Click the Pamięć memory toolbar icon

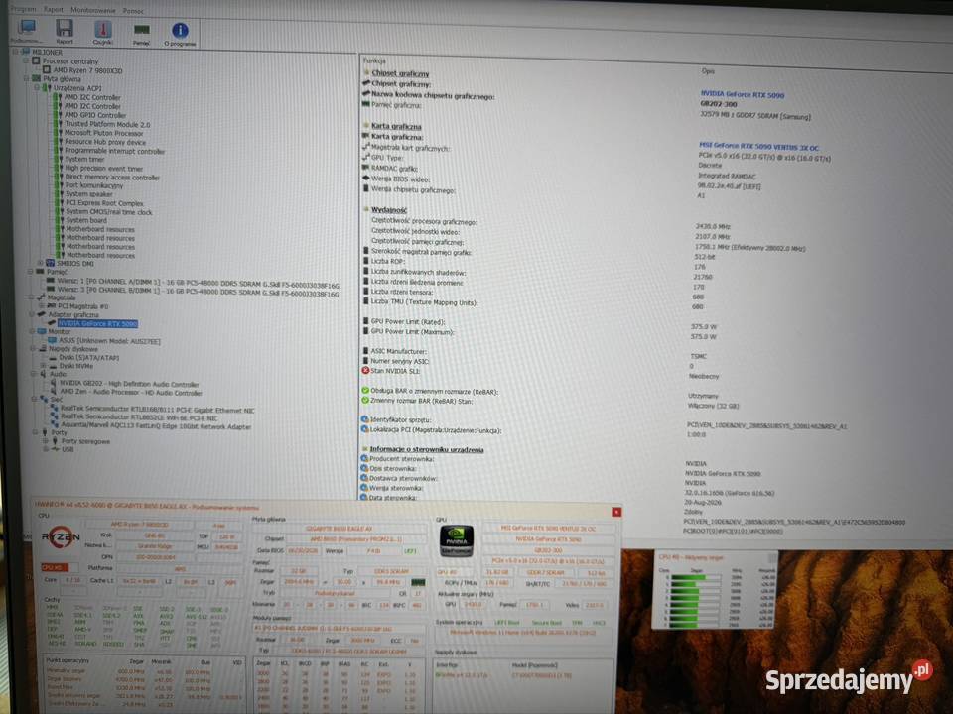pyautogui.click(x=142, y=31)
